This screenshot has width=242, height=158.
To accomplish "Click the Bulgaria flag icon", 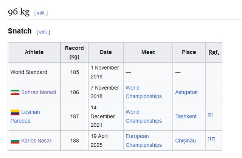I will (x=15, y=141).
